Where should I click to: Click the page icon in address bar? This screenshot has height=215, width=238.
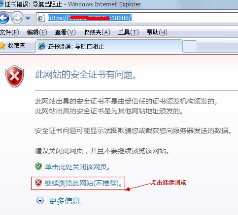click(x=41, y=18)
